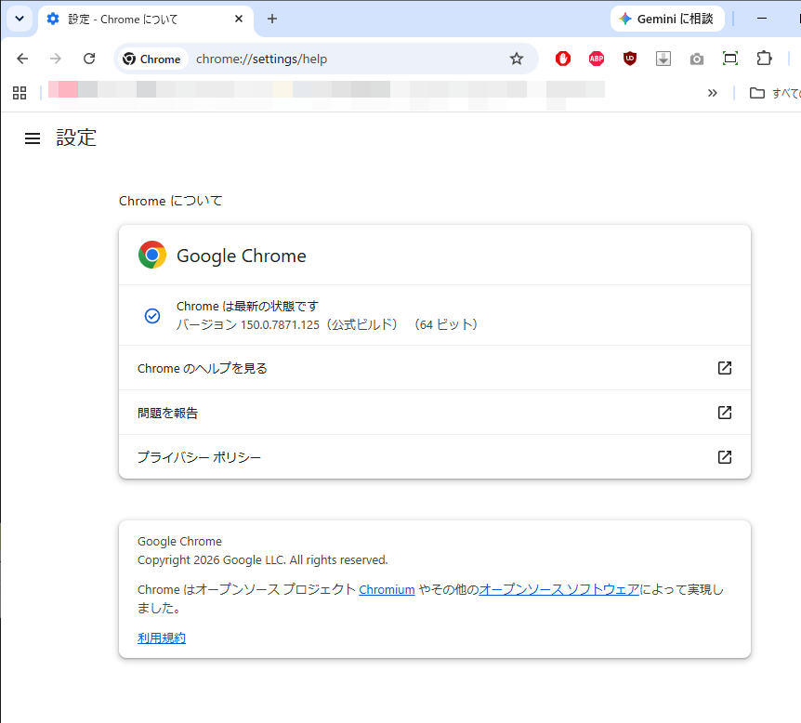
Task: Go forward with the forward arrow
Action: [55, 59]
